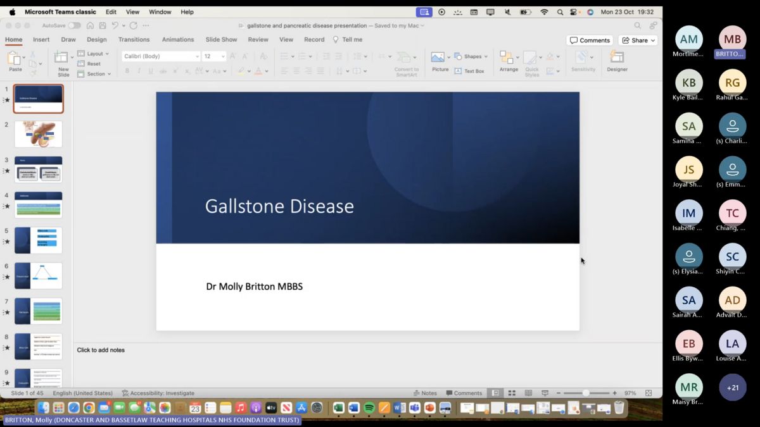The width and height of the screenshot is (760, 427).
Task: Fit slide to current window
Action: [648, 393]
